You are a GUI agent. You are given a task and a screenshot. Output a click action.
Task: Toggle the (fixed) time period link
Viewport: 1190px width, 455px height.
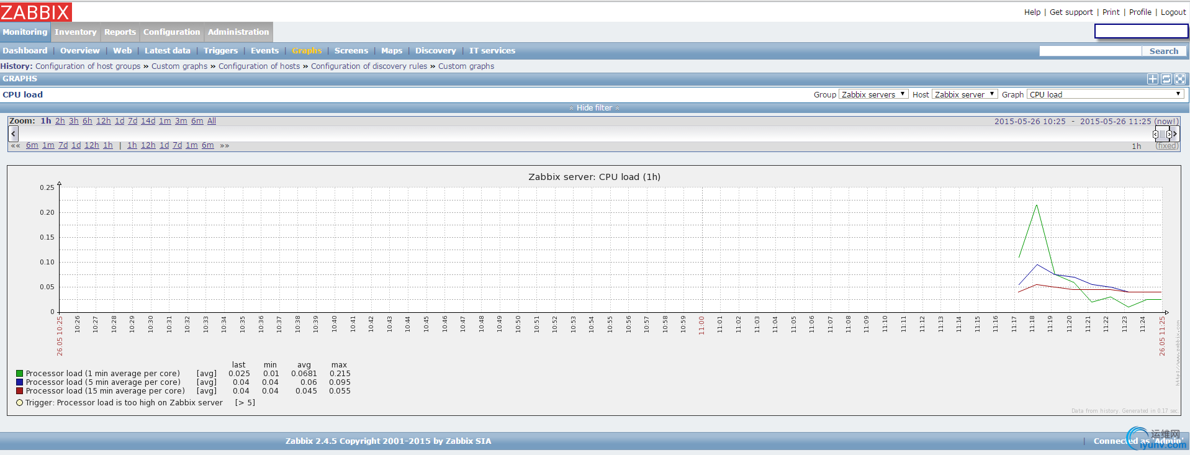click(1166, 146)
